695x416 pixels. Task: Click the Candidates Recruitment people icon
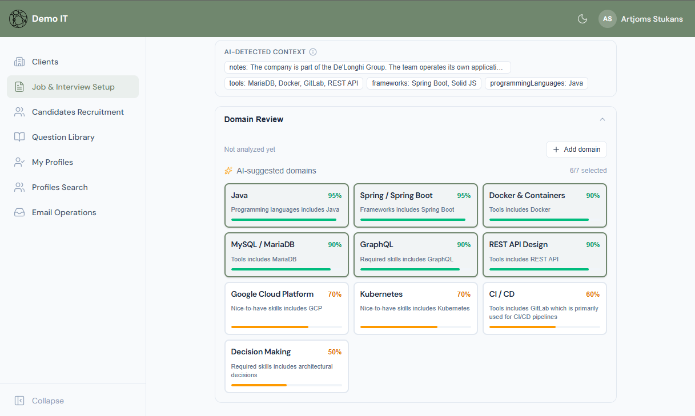[x=19, y=112]
